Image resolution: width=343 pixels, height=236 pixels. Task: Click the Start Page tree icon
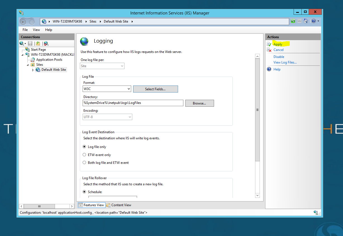coord(28,49)
